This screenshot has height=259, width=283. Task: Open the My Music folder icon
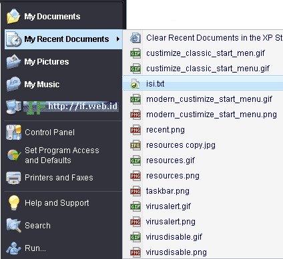tap(13, 84)
